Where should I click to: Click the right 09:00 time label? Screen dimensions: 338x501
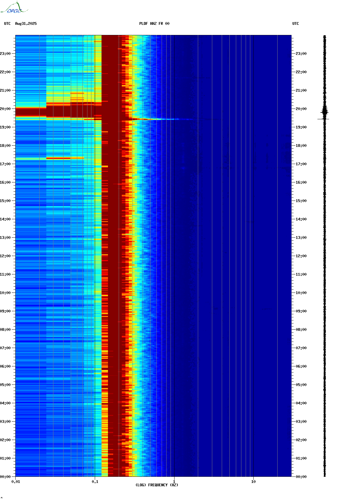coord(301,311)
